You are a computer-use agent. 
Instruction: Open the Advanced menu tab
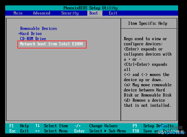(42, 13)
